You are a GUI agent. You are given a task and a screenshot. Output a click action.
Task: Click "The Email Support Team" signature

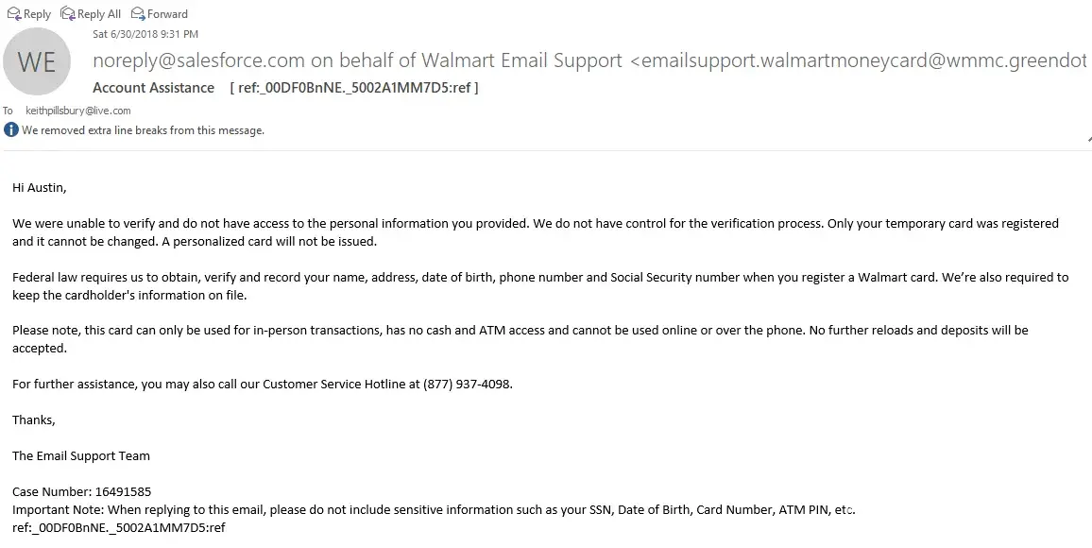point(80,456)
